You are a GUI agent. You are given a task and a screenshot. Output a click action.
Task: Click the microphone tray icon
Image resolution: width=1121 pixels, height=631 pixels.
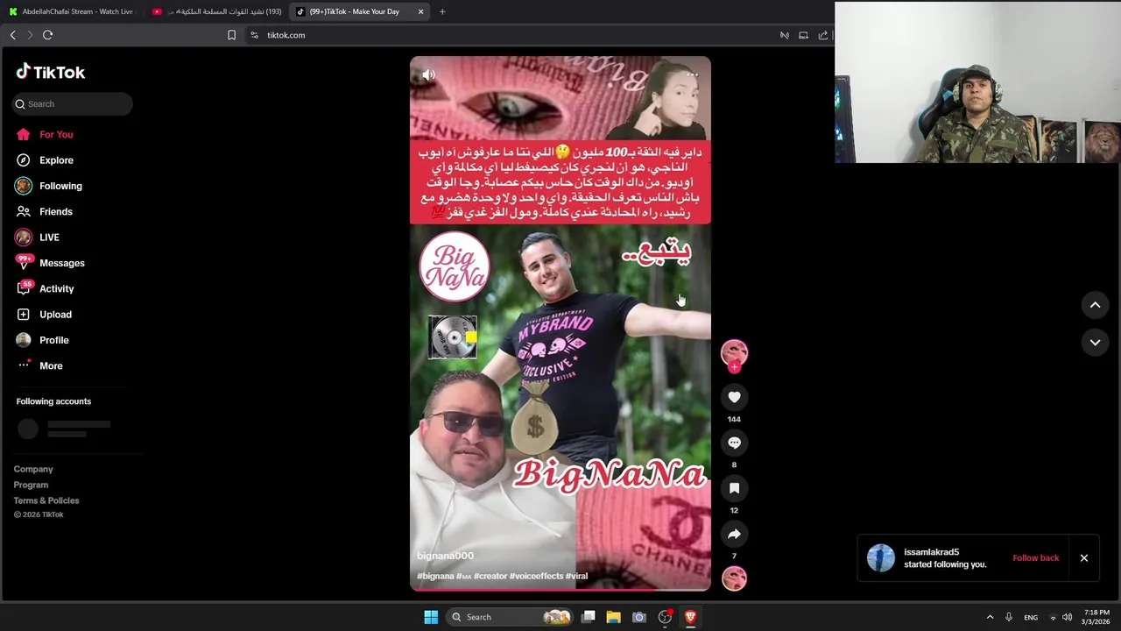[x=1009, y=617]
